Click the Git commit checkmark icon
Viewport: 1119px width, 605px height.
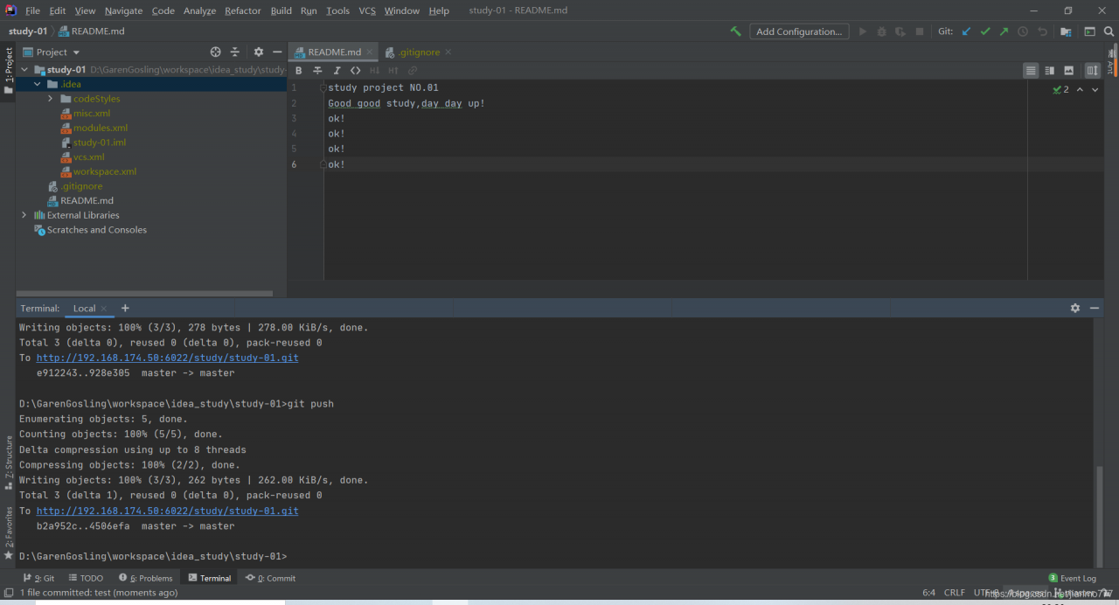985,31
